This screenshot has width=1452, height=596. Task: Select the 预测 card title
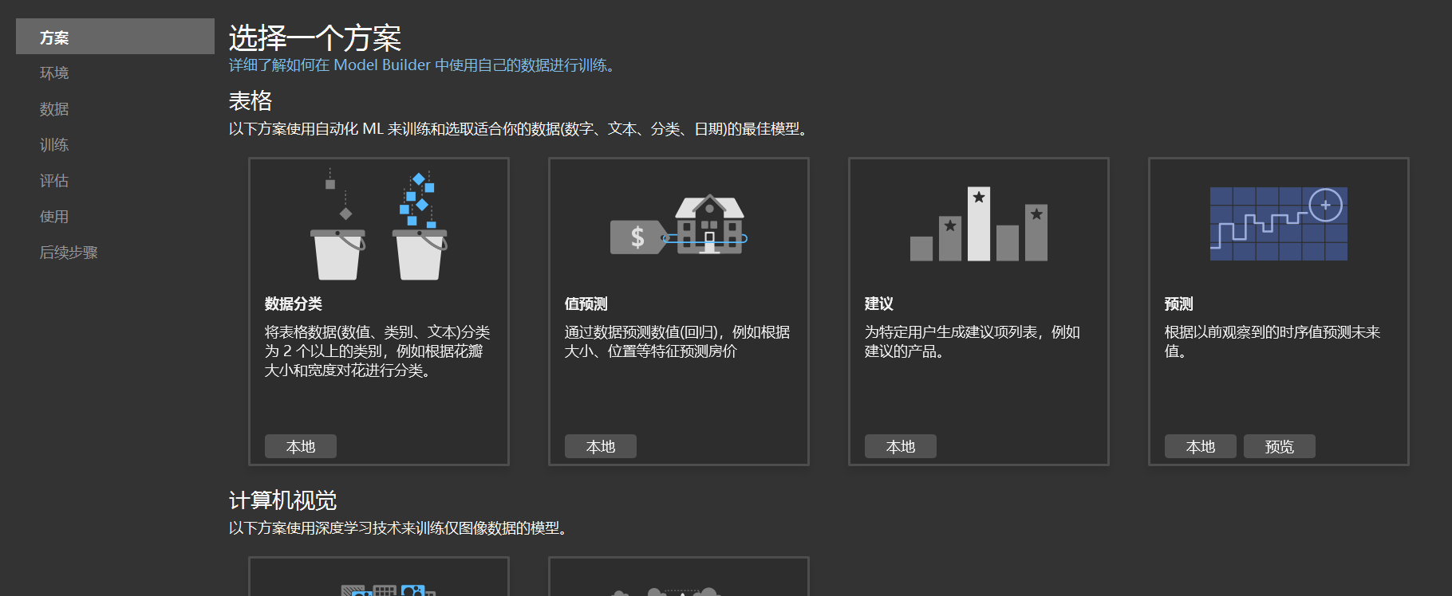point(1179,304)
